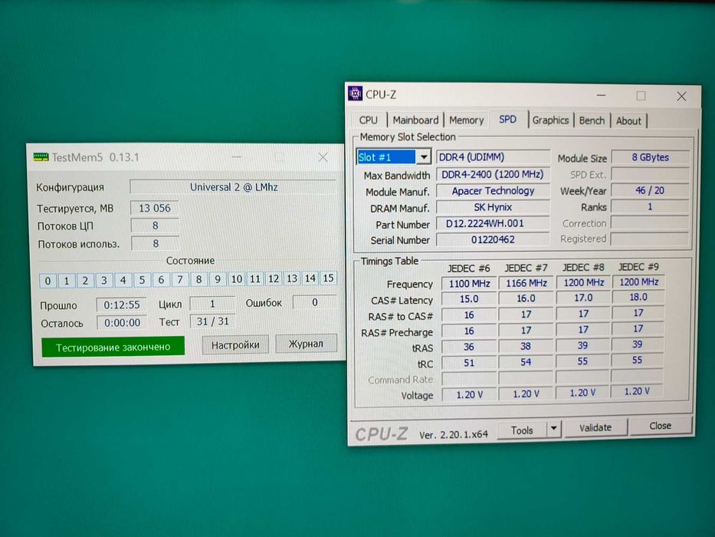
Task: Click the JEDEC #9 CAS latency 18.0
Action: (x=638, y=297)
